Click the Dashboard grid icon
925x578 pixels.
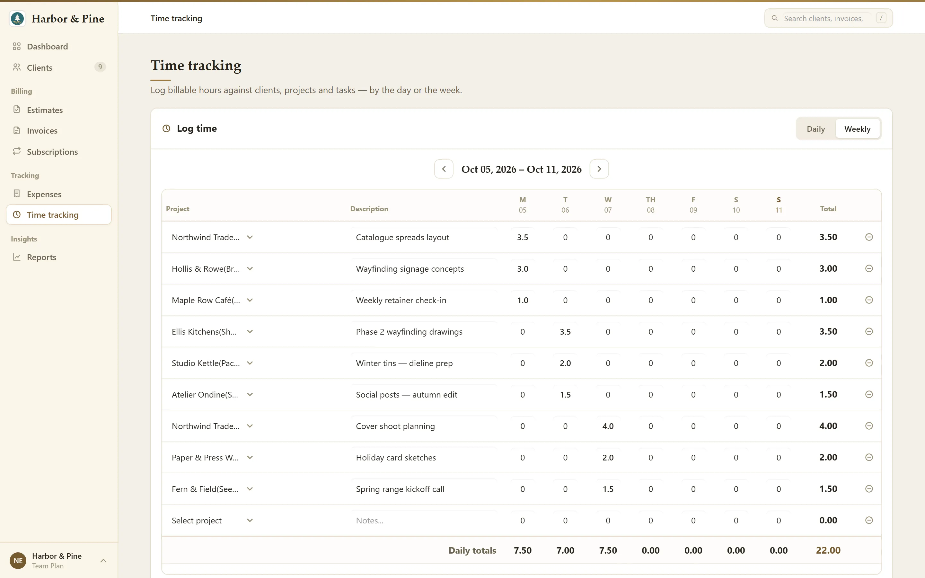click(x=16, y=46)
